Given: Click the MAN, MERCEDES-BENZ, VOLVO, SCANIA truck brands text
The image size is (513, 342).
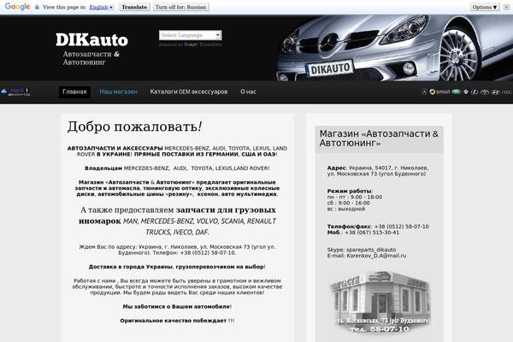Looking at the screenshot, I should tap(199, 227).
